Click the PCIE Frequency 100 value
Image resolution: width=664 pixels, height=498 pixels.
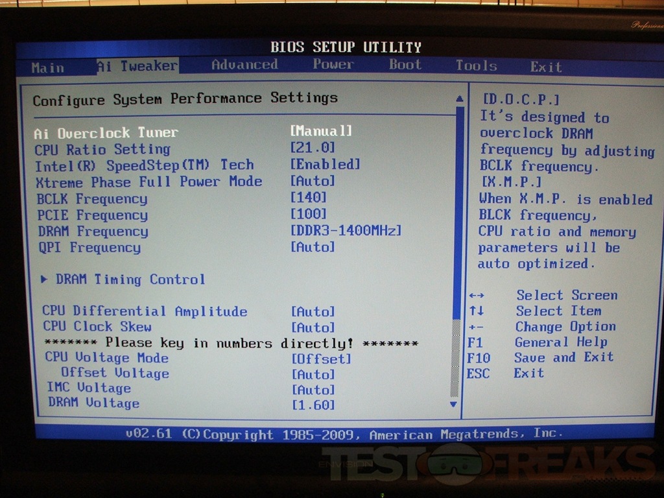click(309, 214)
